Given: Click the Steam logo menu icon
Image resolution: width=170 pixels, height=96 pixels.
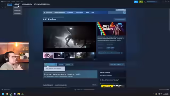Looking at the screenshot, I should coord(2,2).
